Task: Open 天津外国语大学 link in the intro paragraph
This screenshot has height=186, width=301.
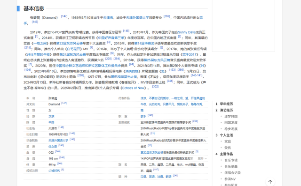Action: coord(137,18)
